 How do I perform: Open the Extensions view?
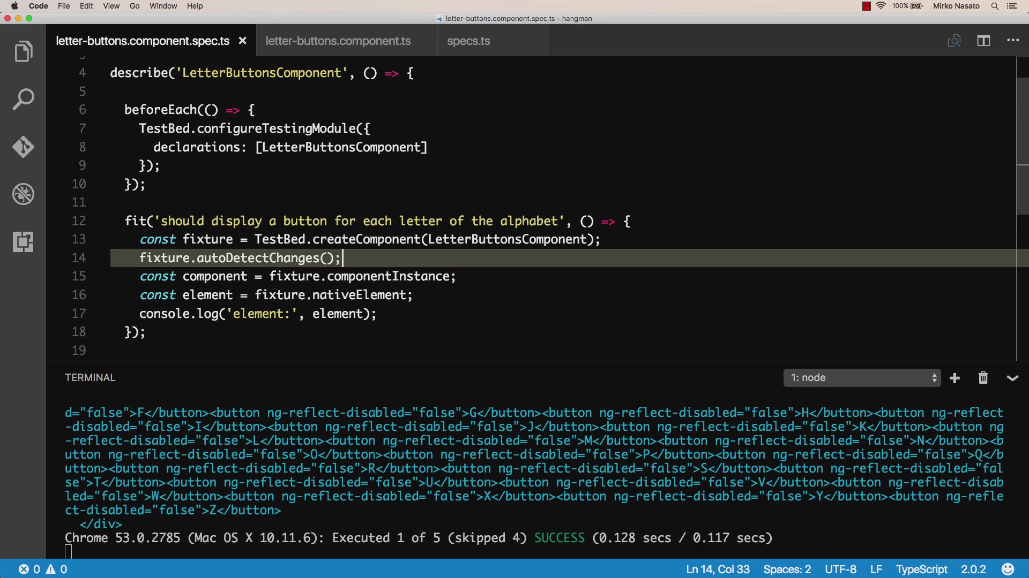click(x=23, y=242)
